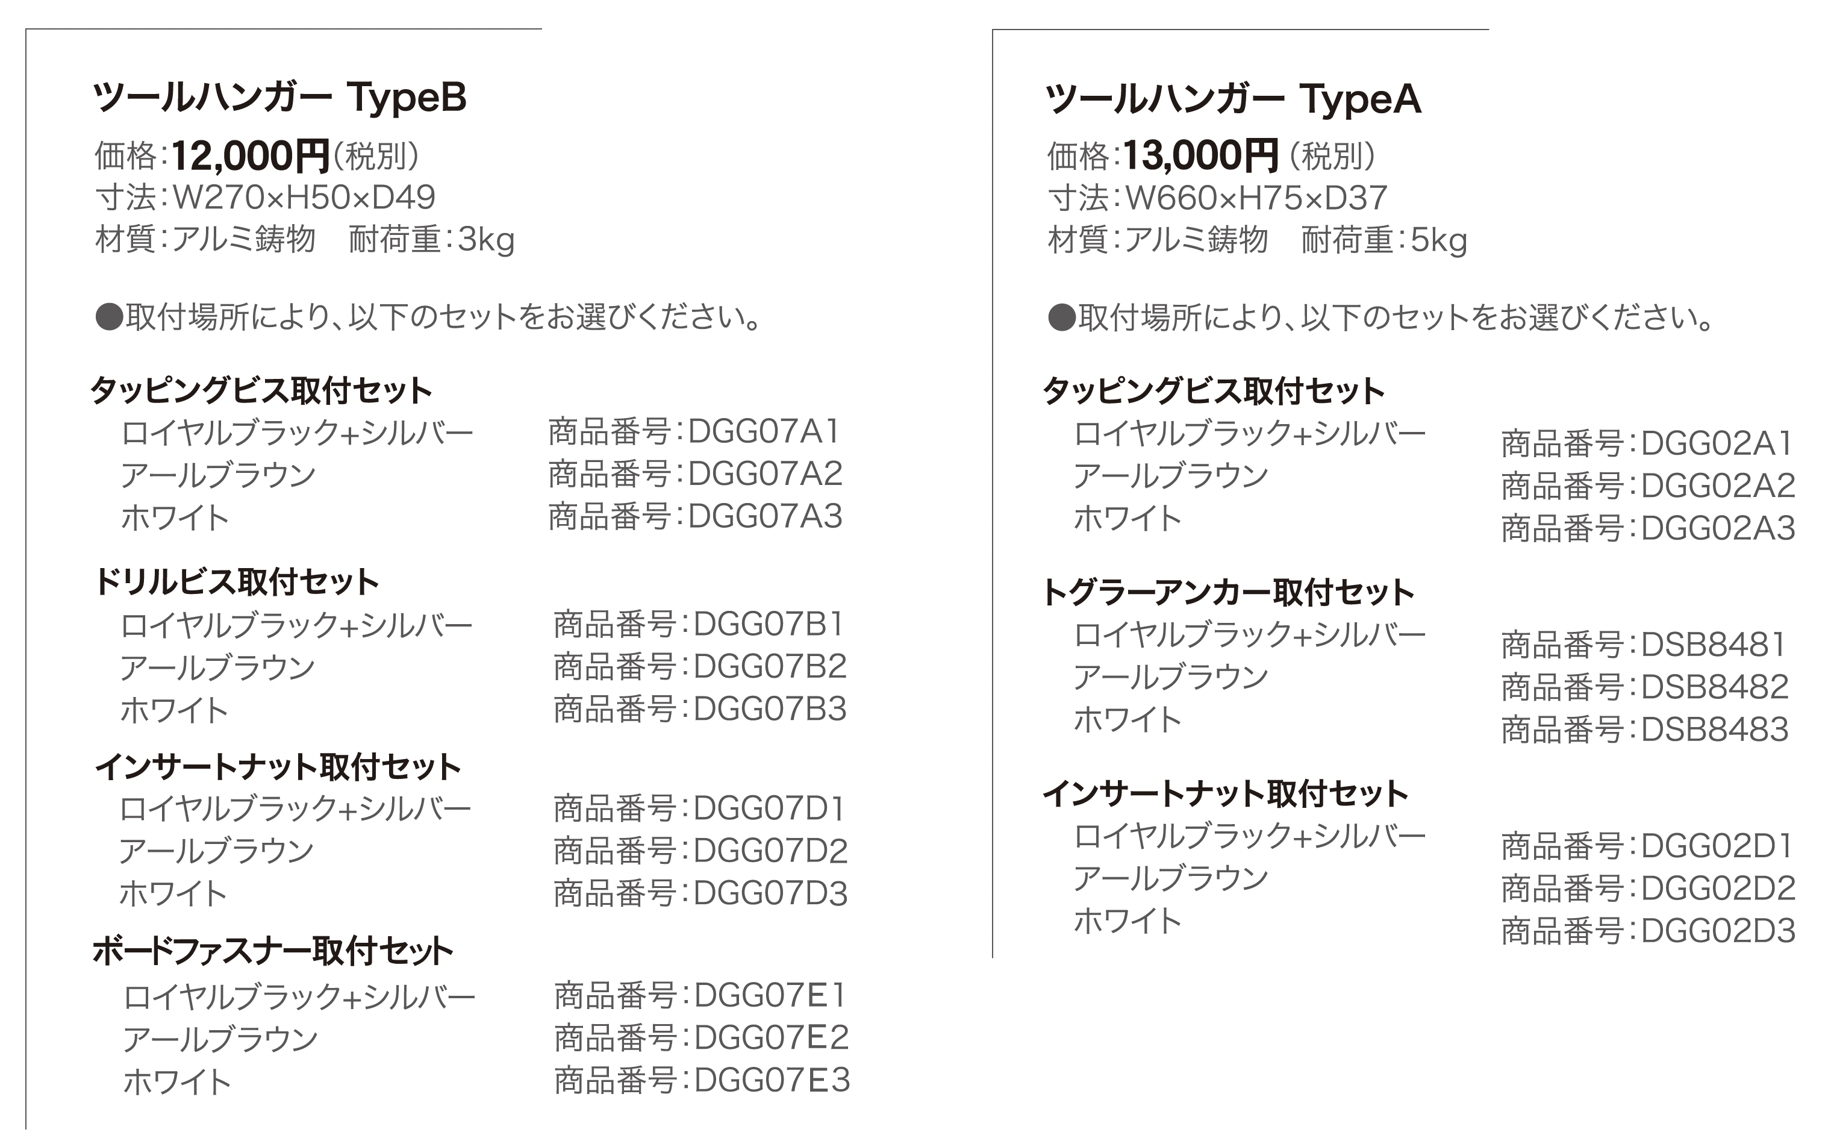Click the ドリルビス取付セット heading
Screen dimensions: 1831x1141
click(237, 582)
